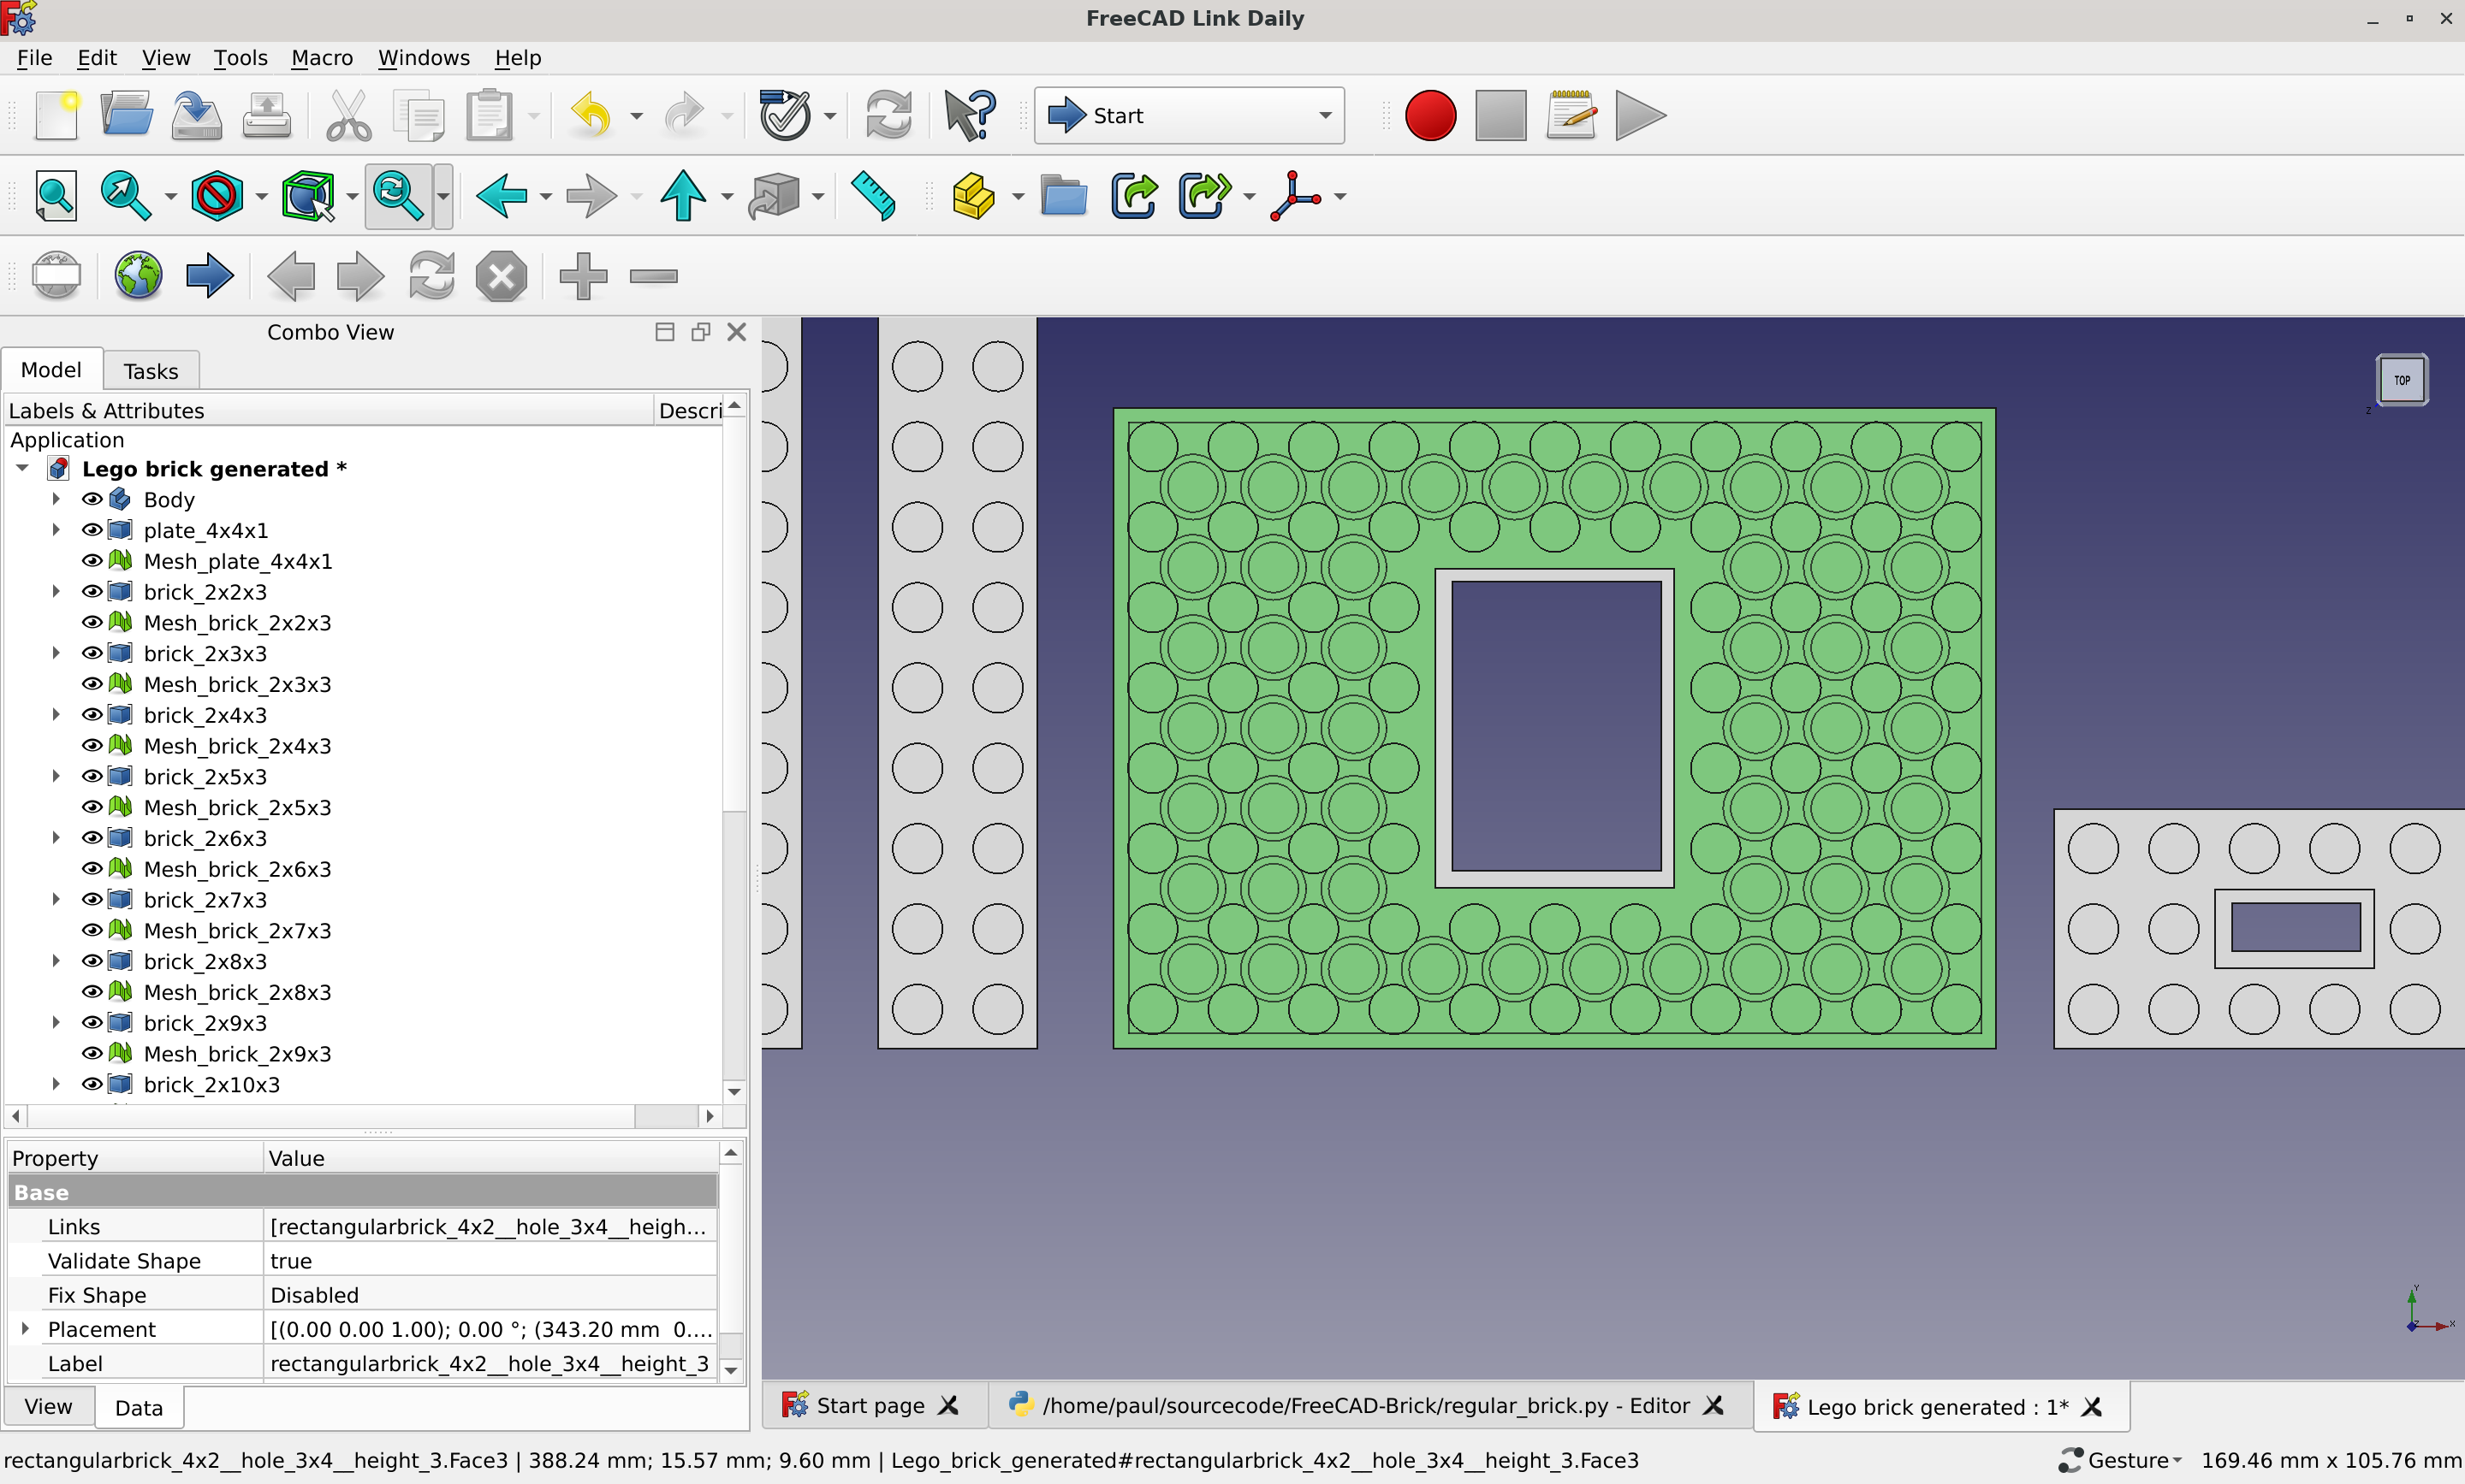Toggle visibility of Mesh_plate_4x4x1

click(x=92, y=561)
